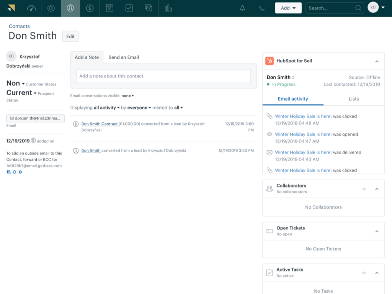The height and width of the screenshot is (294, 392).
Task: Start a call with the phone icon
Action: point(261,8)
